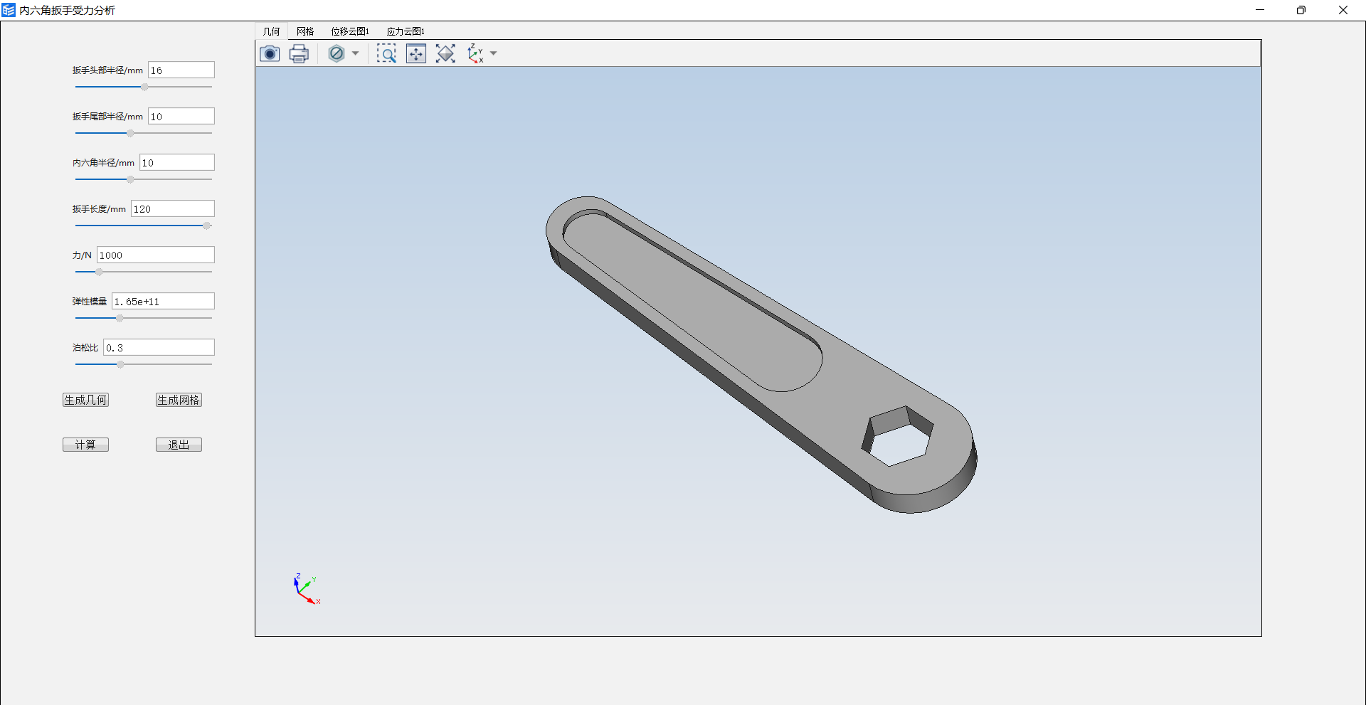Click the print icon in viewer toolbar
The width and height of the screenshot is (1366, 705).
point(299,53)
